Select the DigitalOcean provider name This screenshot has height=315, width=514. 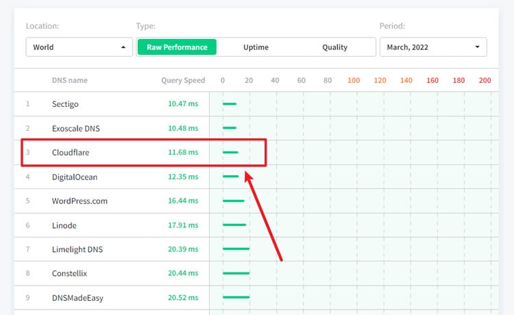(75, 177)
